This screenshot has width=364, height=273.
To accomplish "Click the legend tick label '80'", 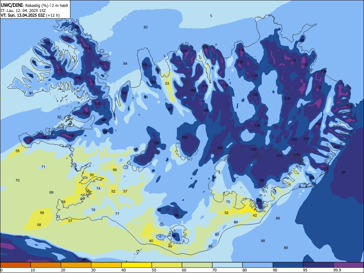I will (x=245, y=270).
